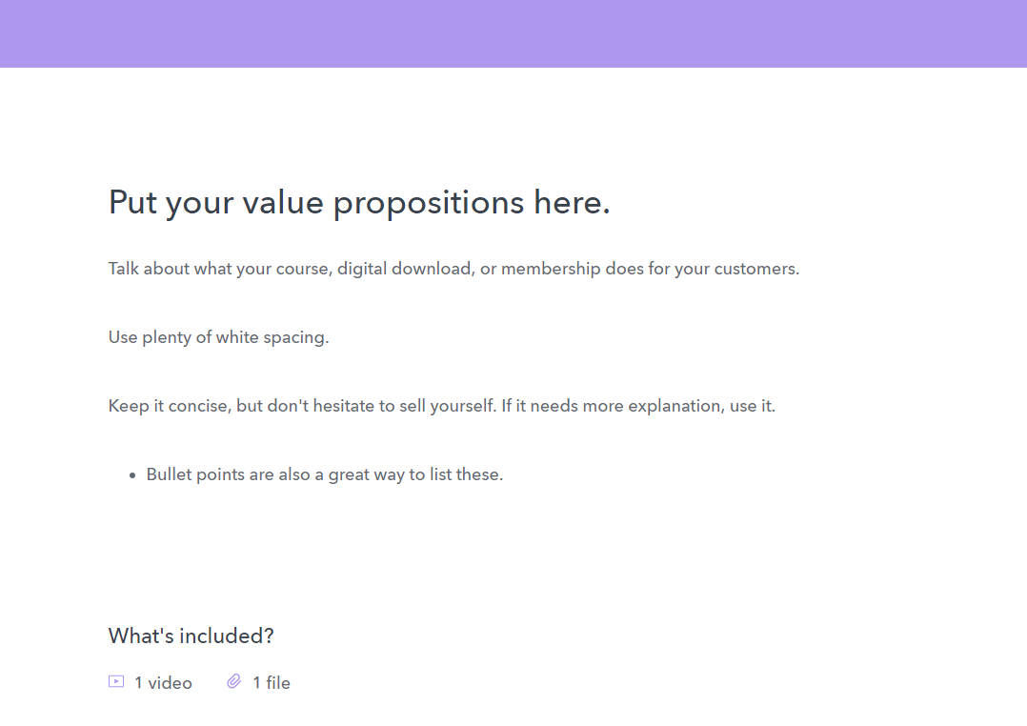Click the "Bullet points are also a great way" line
The width and height of the screenshot is (1027, 726).
[276, 474]
